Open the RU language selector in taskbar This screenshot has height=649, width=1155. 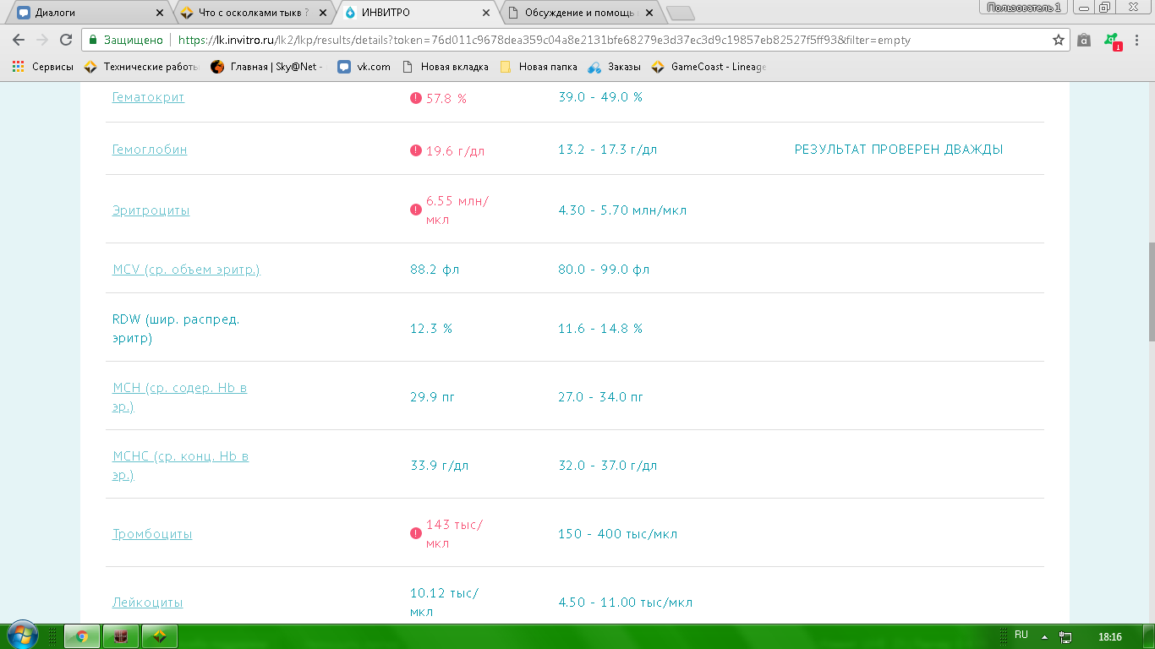1021,635
